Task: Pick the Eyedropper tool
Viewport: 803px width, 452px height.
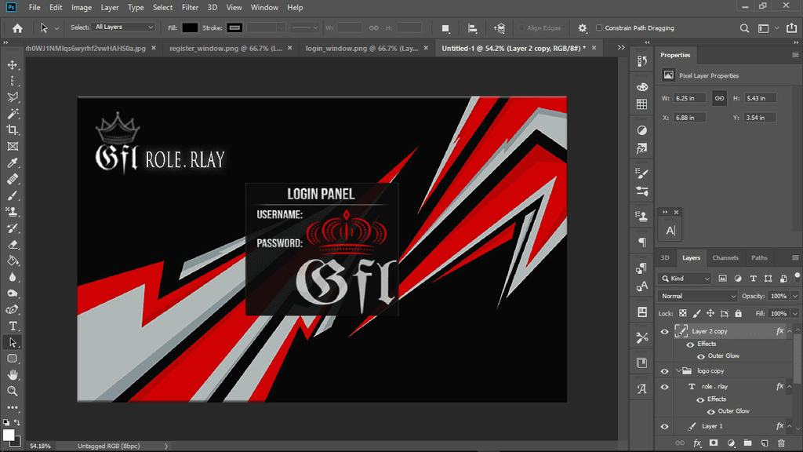Action: pyautogui.click(x=13, y=163)
